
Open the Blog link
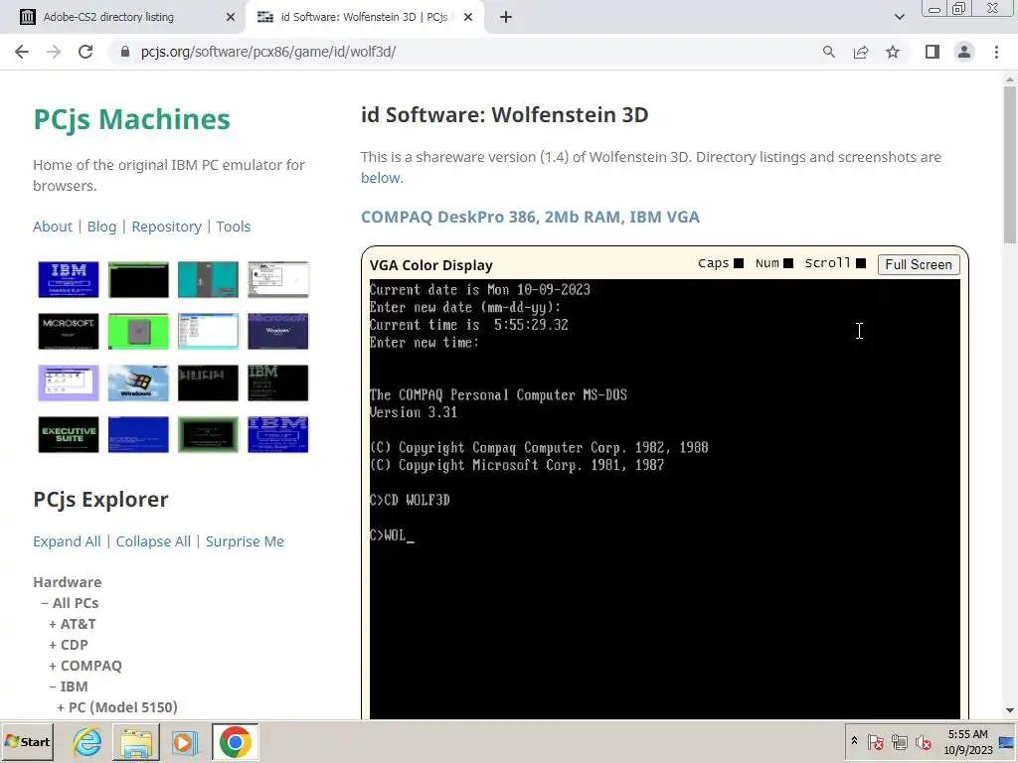coord(102,227)
